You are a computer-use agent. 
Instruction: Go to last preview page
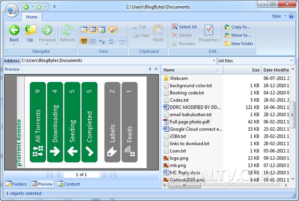tap(113, 174)
